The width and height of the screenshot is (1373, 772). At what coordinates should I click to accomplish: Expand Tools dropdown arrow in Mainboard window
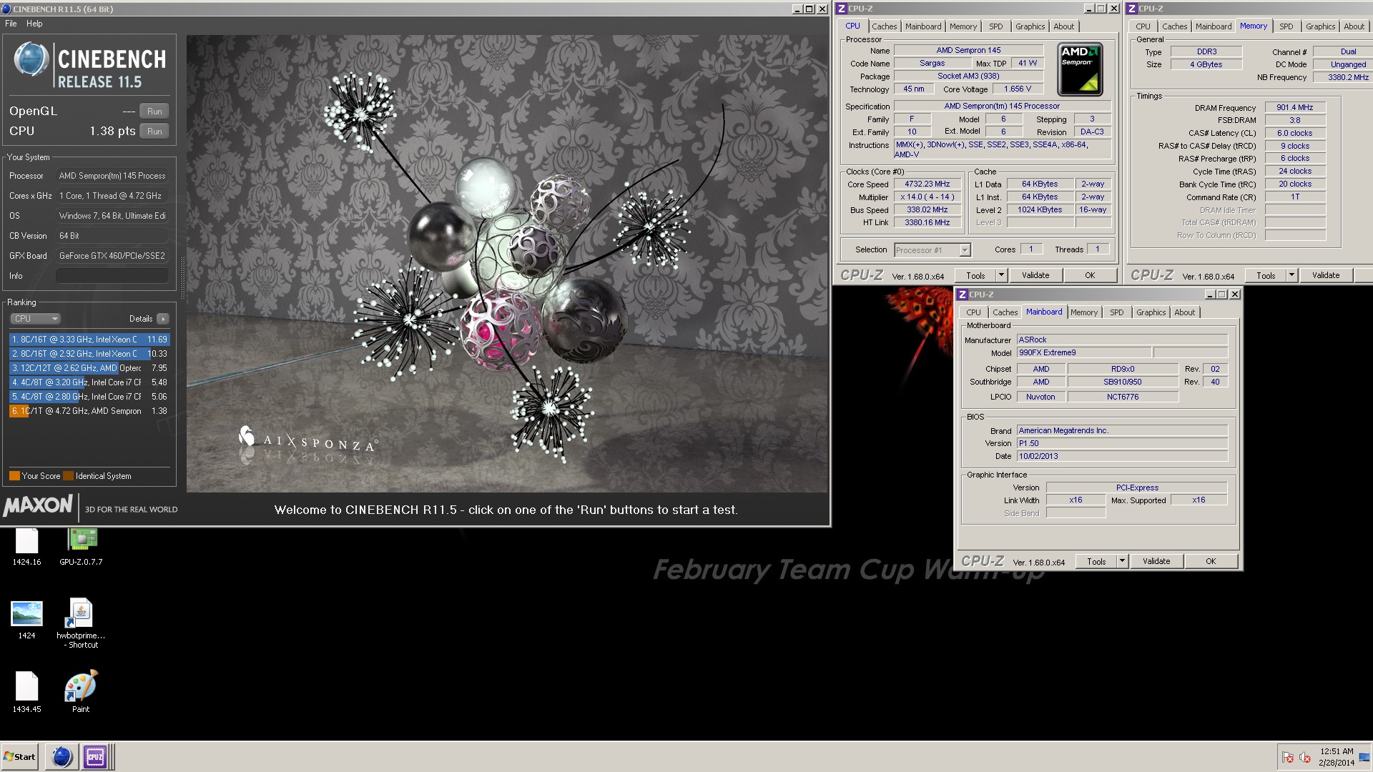point(1122,561)
